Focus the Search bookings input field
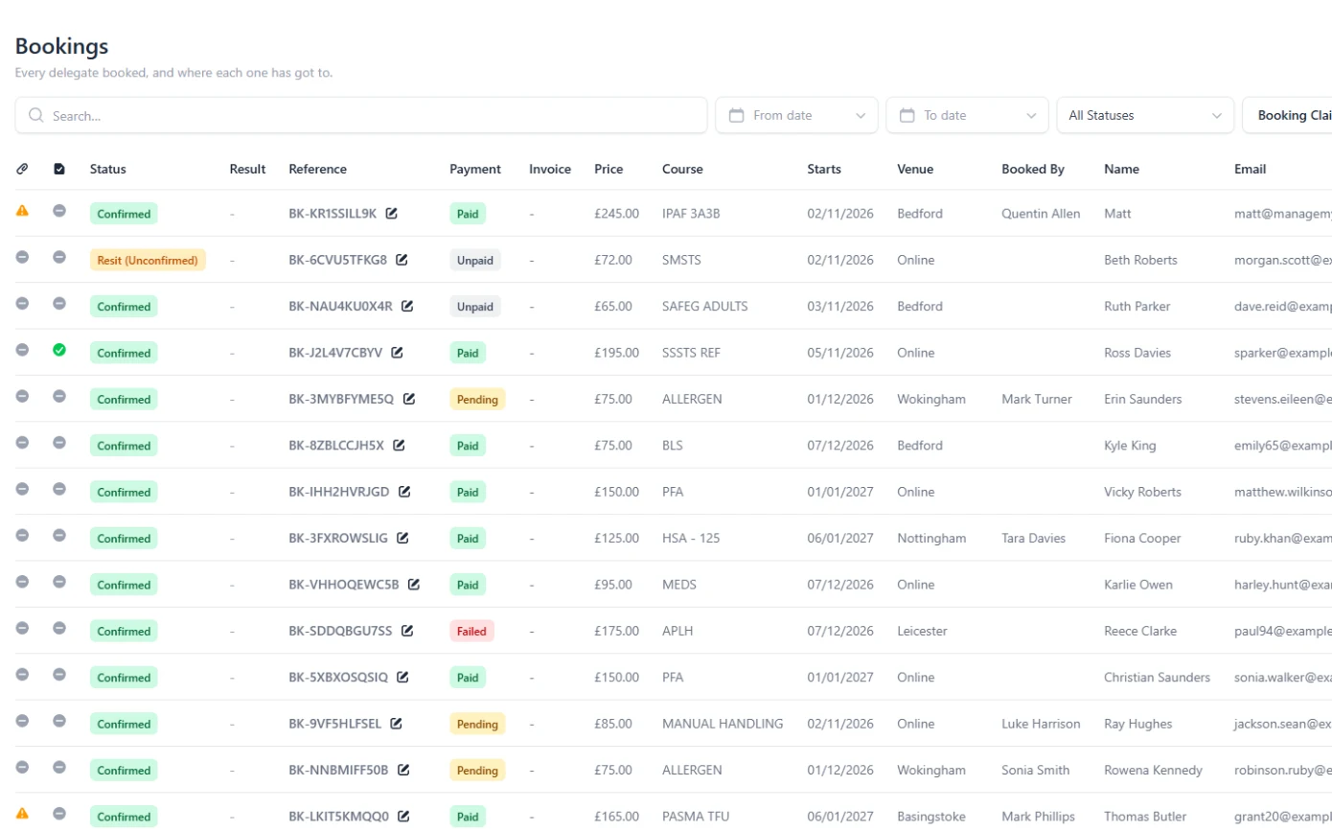Screen dimensions: 1332x832 pos(361,115)
